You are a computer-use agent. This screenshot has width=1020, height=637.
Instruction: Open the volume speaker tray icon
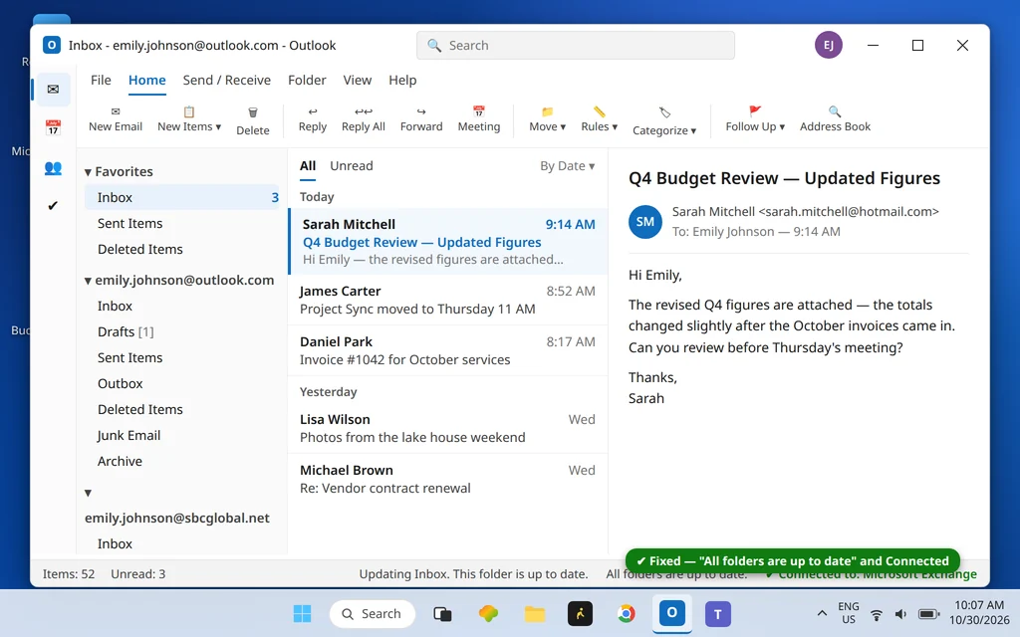coord(900,614)
